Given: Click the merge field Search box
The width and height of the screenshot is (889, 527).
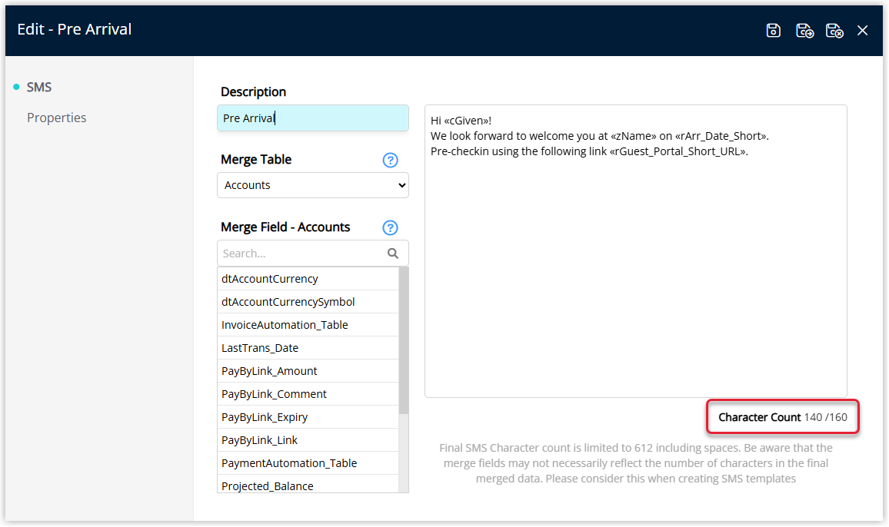Looking at the screenshot, I should click(313, 254).
